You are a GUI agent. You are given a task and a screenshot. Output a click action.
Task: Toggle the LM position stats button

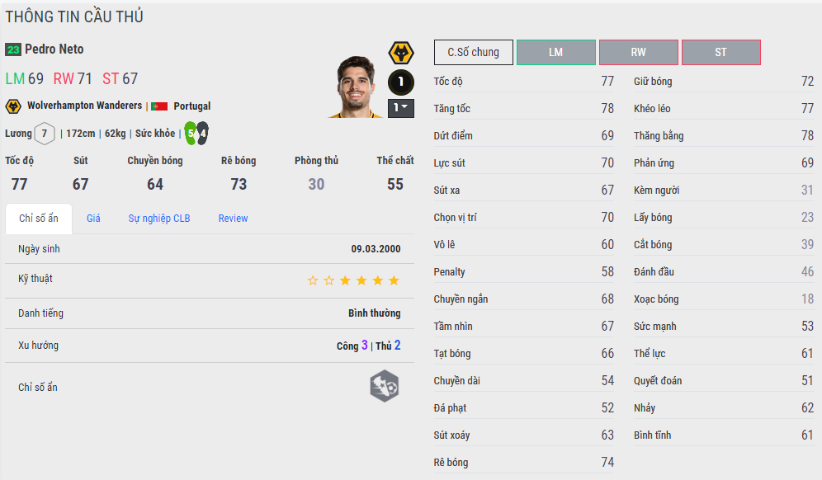coord(556,53)
